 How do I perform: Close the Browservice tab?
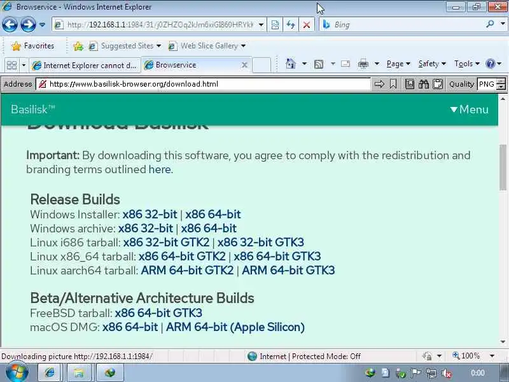244,65
